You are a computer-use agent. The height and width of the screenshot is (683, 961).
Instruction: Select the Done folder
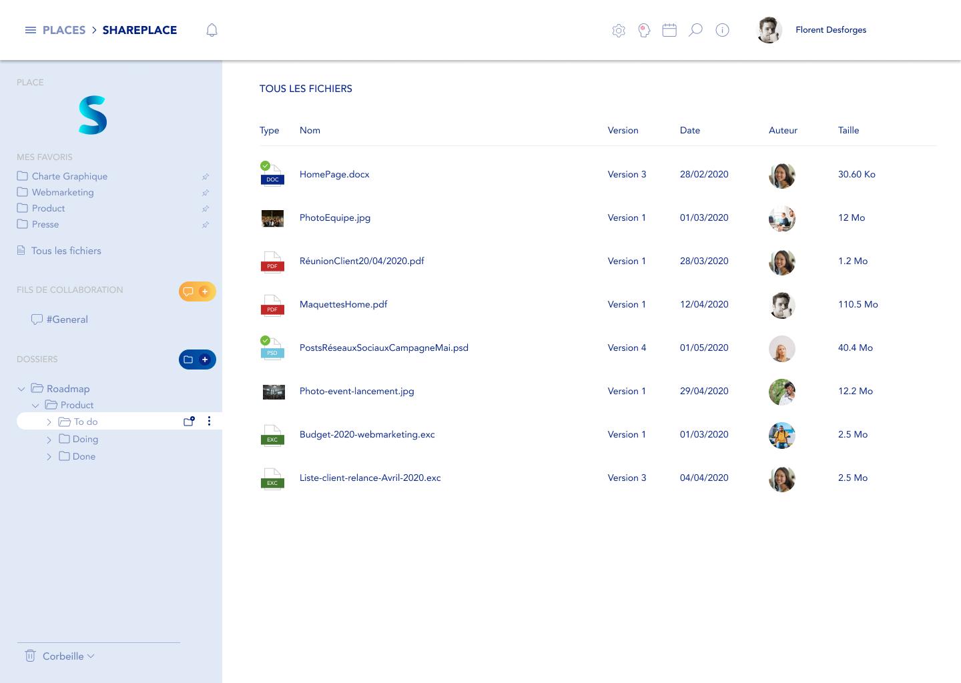77,456
